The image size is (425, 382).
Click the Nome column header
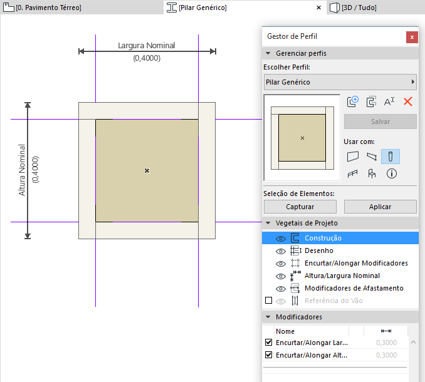tap(311, 331)
